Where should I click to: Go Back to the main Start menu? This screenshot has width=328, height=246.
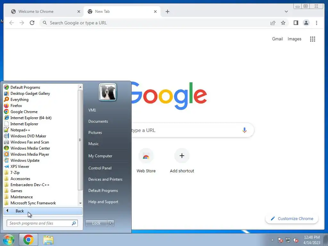[x=43, y=211]
